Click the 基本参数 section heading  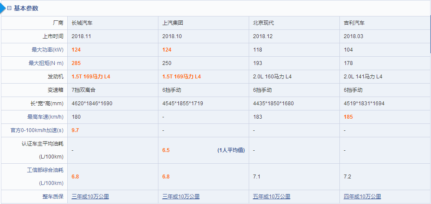coord(26,9)
